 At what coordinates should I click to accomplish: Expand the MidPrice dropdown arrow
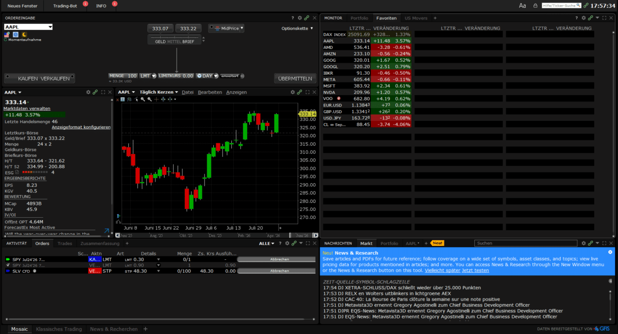click(x=243, y=28)
